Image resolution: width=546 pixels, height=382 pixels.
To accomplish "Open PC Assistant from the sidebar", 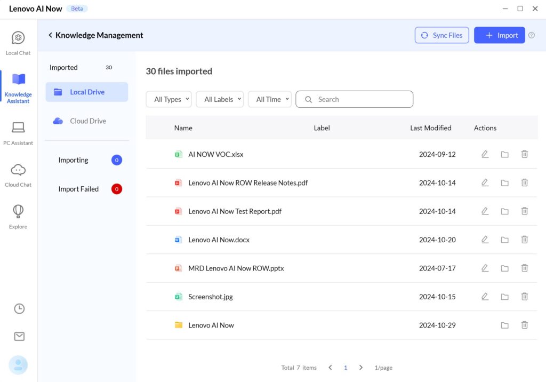I will click(x=18, y=133).
